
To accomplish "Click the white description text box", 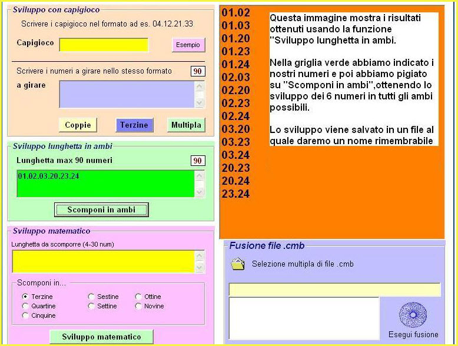I will (354, 79).
